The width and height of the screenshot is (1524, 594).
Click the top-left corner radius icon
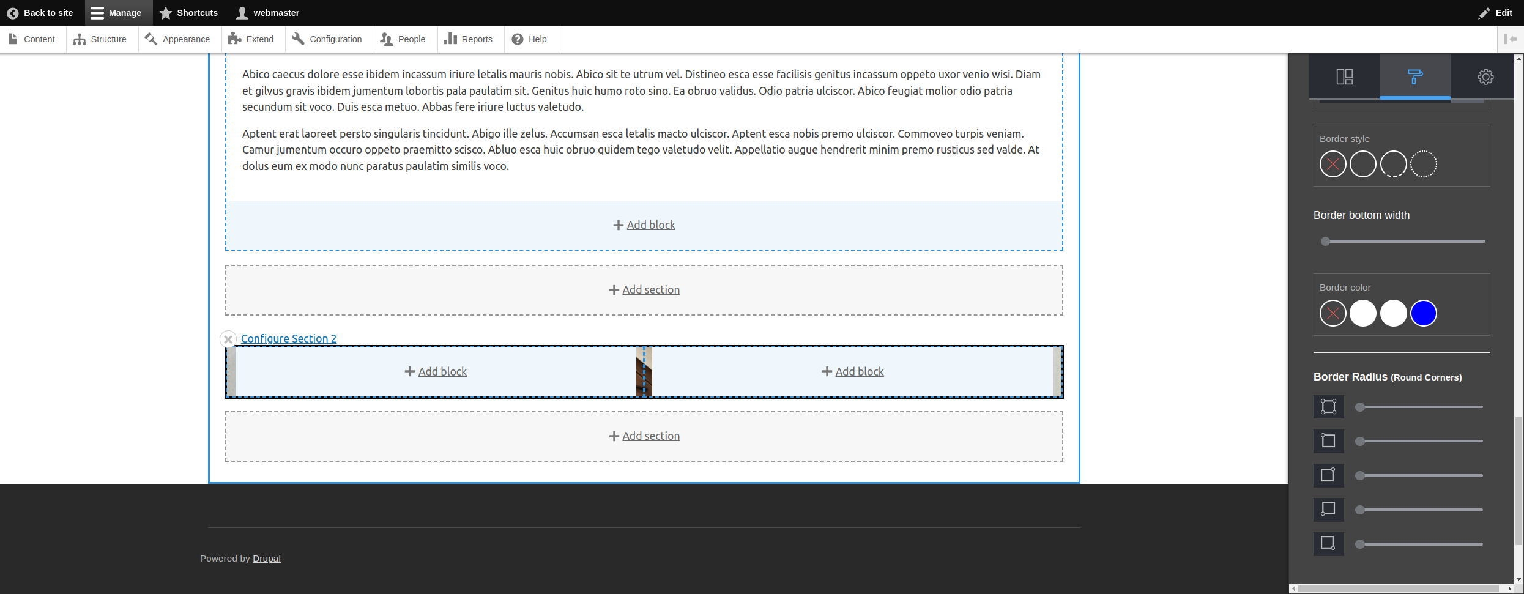pyautogui.click(x=1328, y=441)
